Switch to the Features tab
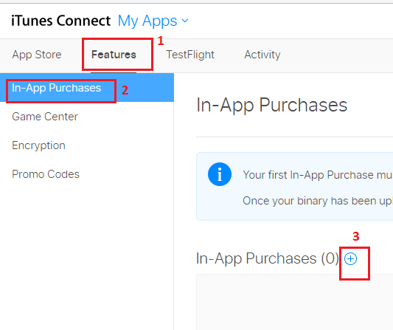Screen dimensions: 393x330 pyautogui.click(x=114, y=55)
